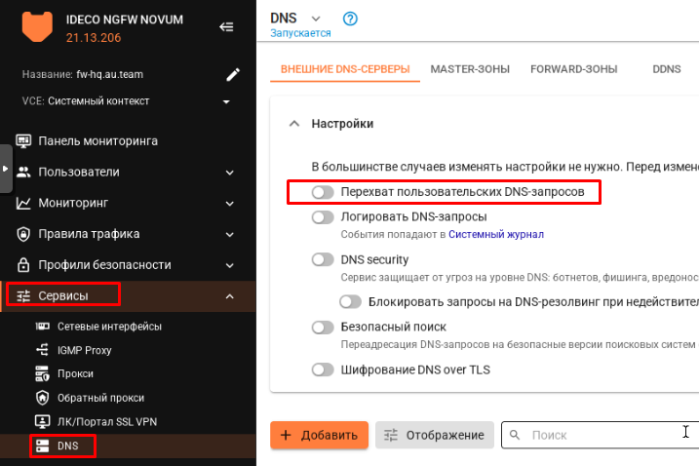Click the Поиск search field
The width and height of the screenshot is (699, 466).
point(595,435)
